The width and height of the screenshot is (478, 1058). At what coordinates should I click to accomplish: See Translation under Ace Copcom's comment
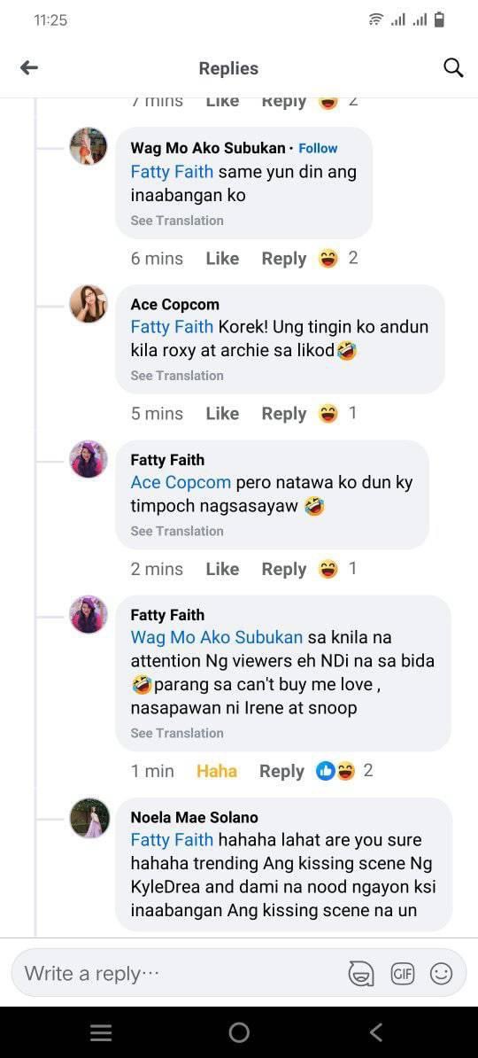[177, 376]
